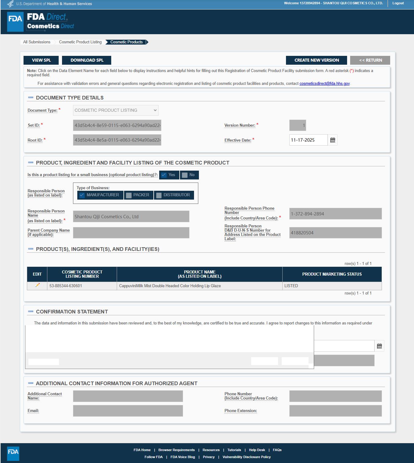Click the FDA logo in header
The image size is (414, 463).
(x=15, y=22)
